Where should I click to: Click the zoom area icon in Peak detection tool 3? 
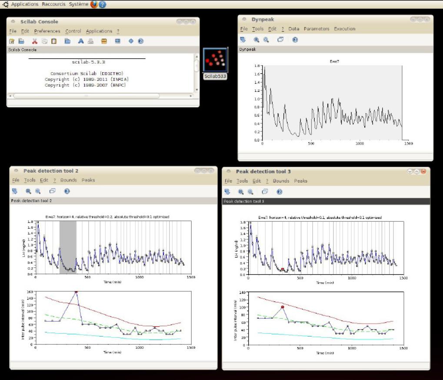(x=241, y=192)
